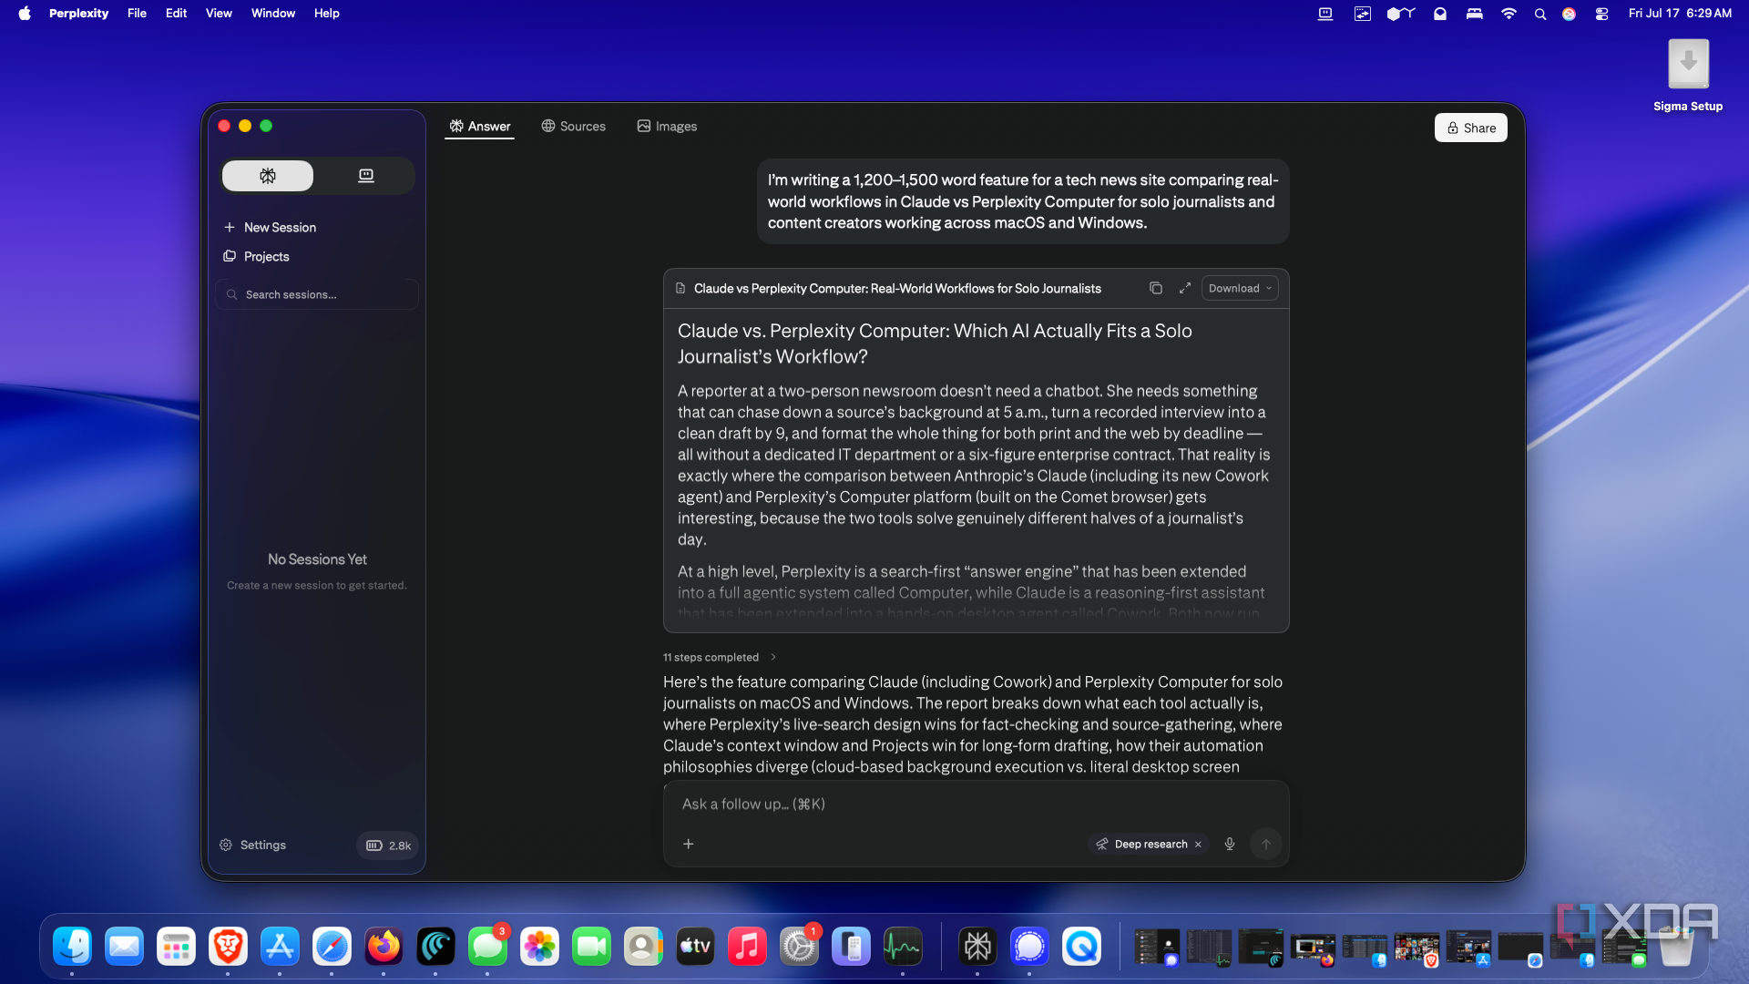Select the Perplexity search mode icon in sidebar
The image size is (1749, 984).
[268, 176]
